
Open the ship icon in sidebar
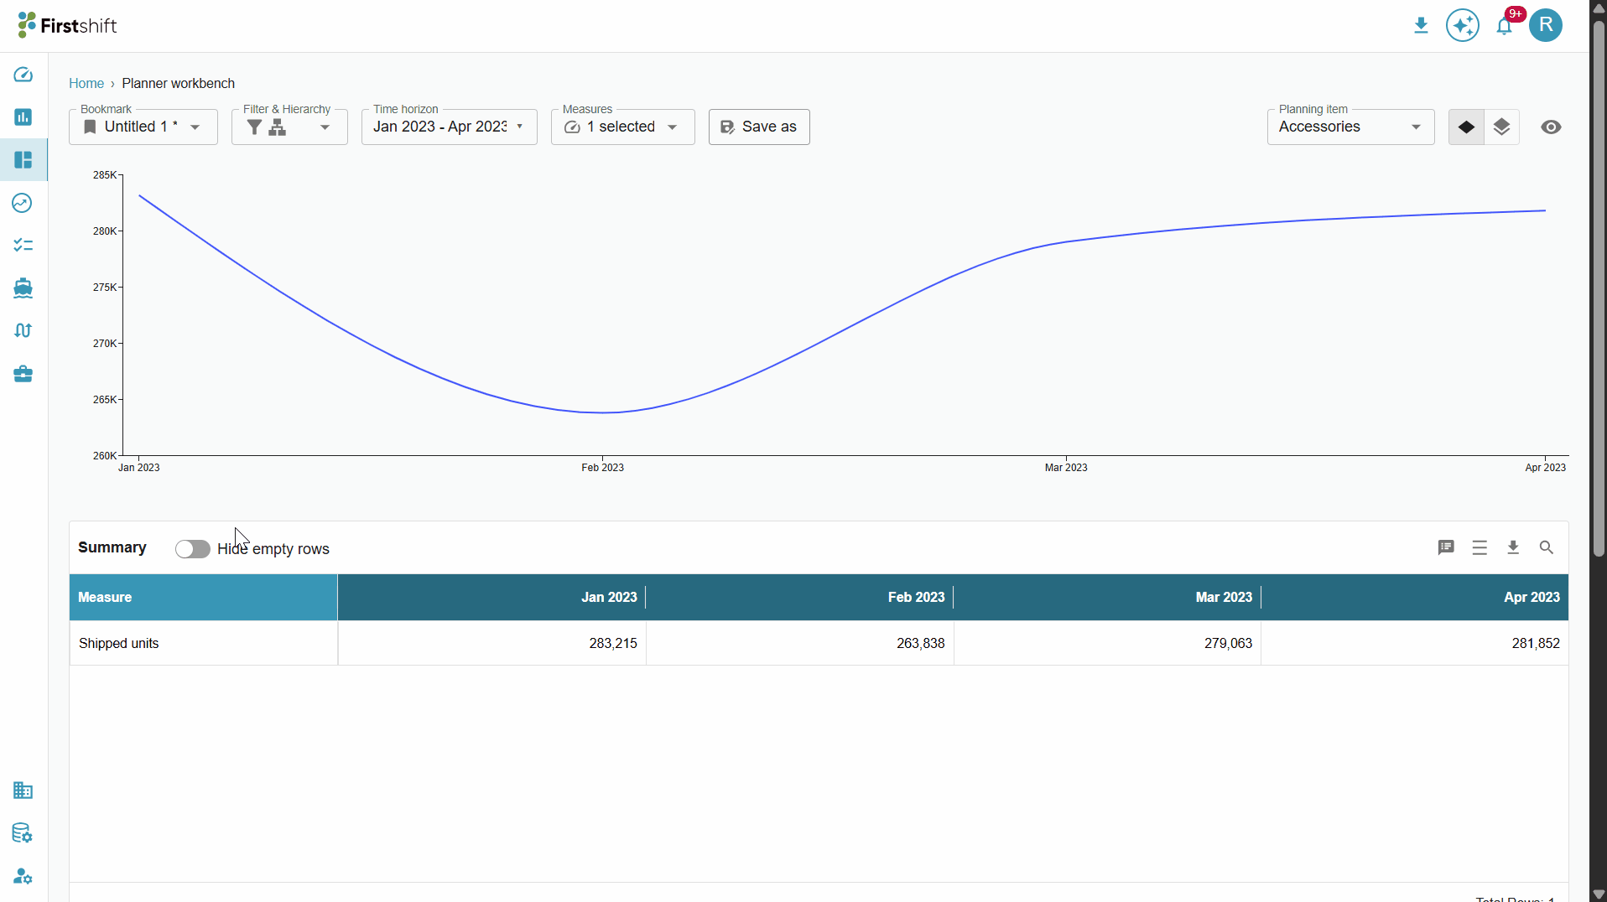click(23, 288)
